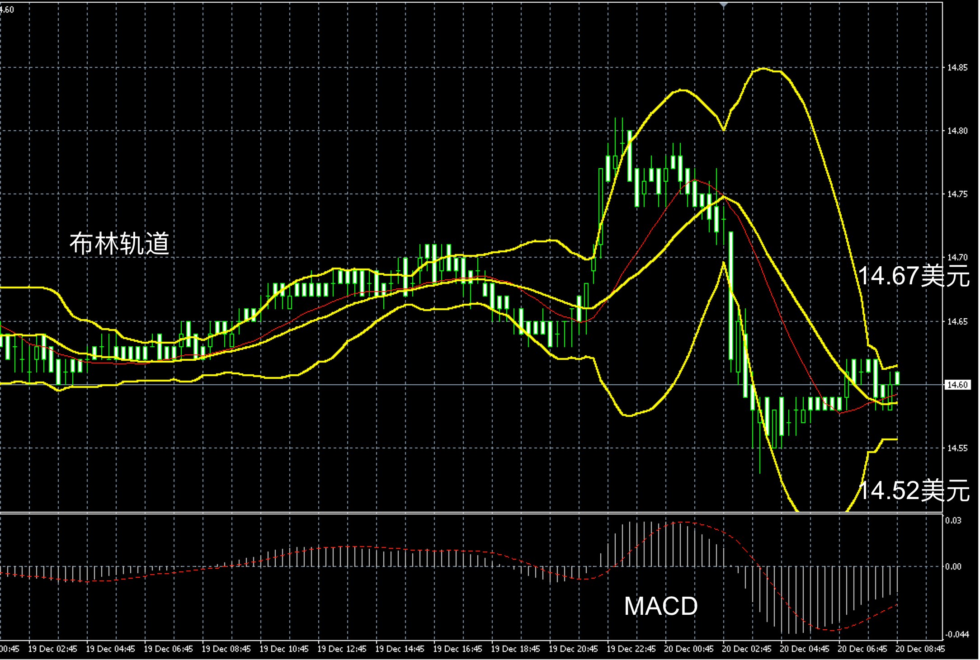Select the 14.65 price axis label
980x660 pixels.
957,322
